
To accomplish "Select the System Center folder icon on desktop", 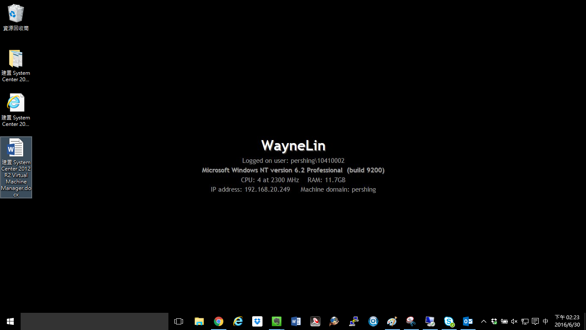I will pos(15,66).
